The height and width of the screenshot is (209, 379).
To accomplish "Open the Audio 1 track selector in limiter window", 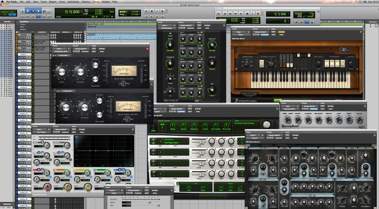I will click(62, 49).
